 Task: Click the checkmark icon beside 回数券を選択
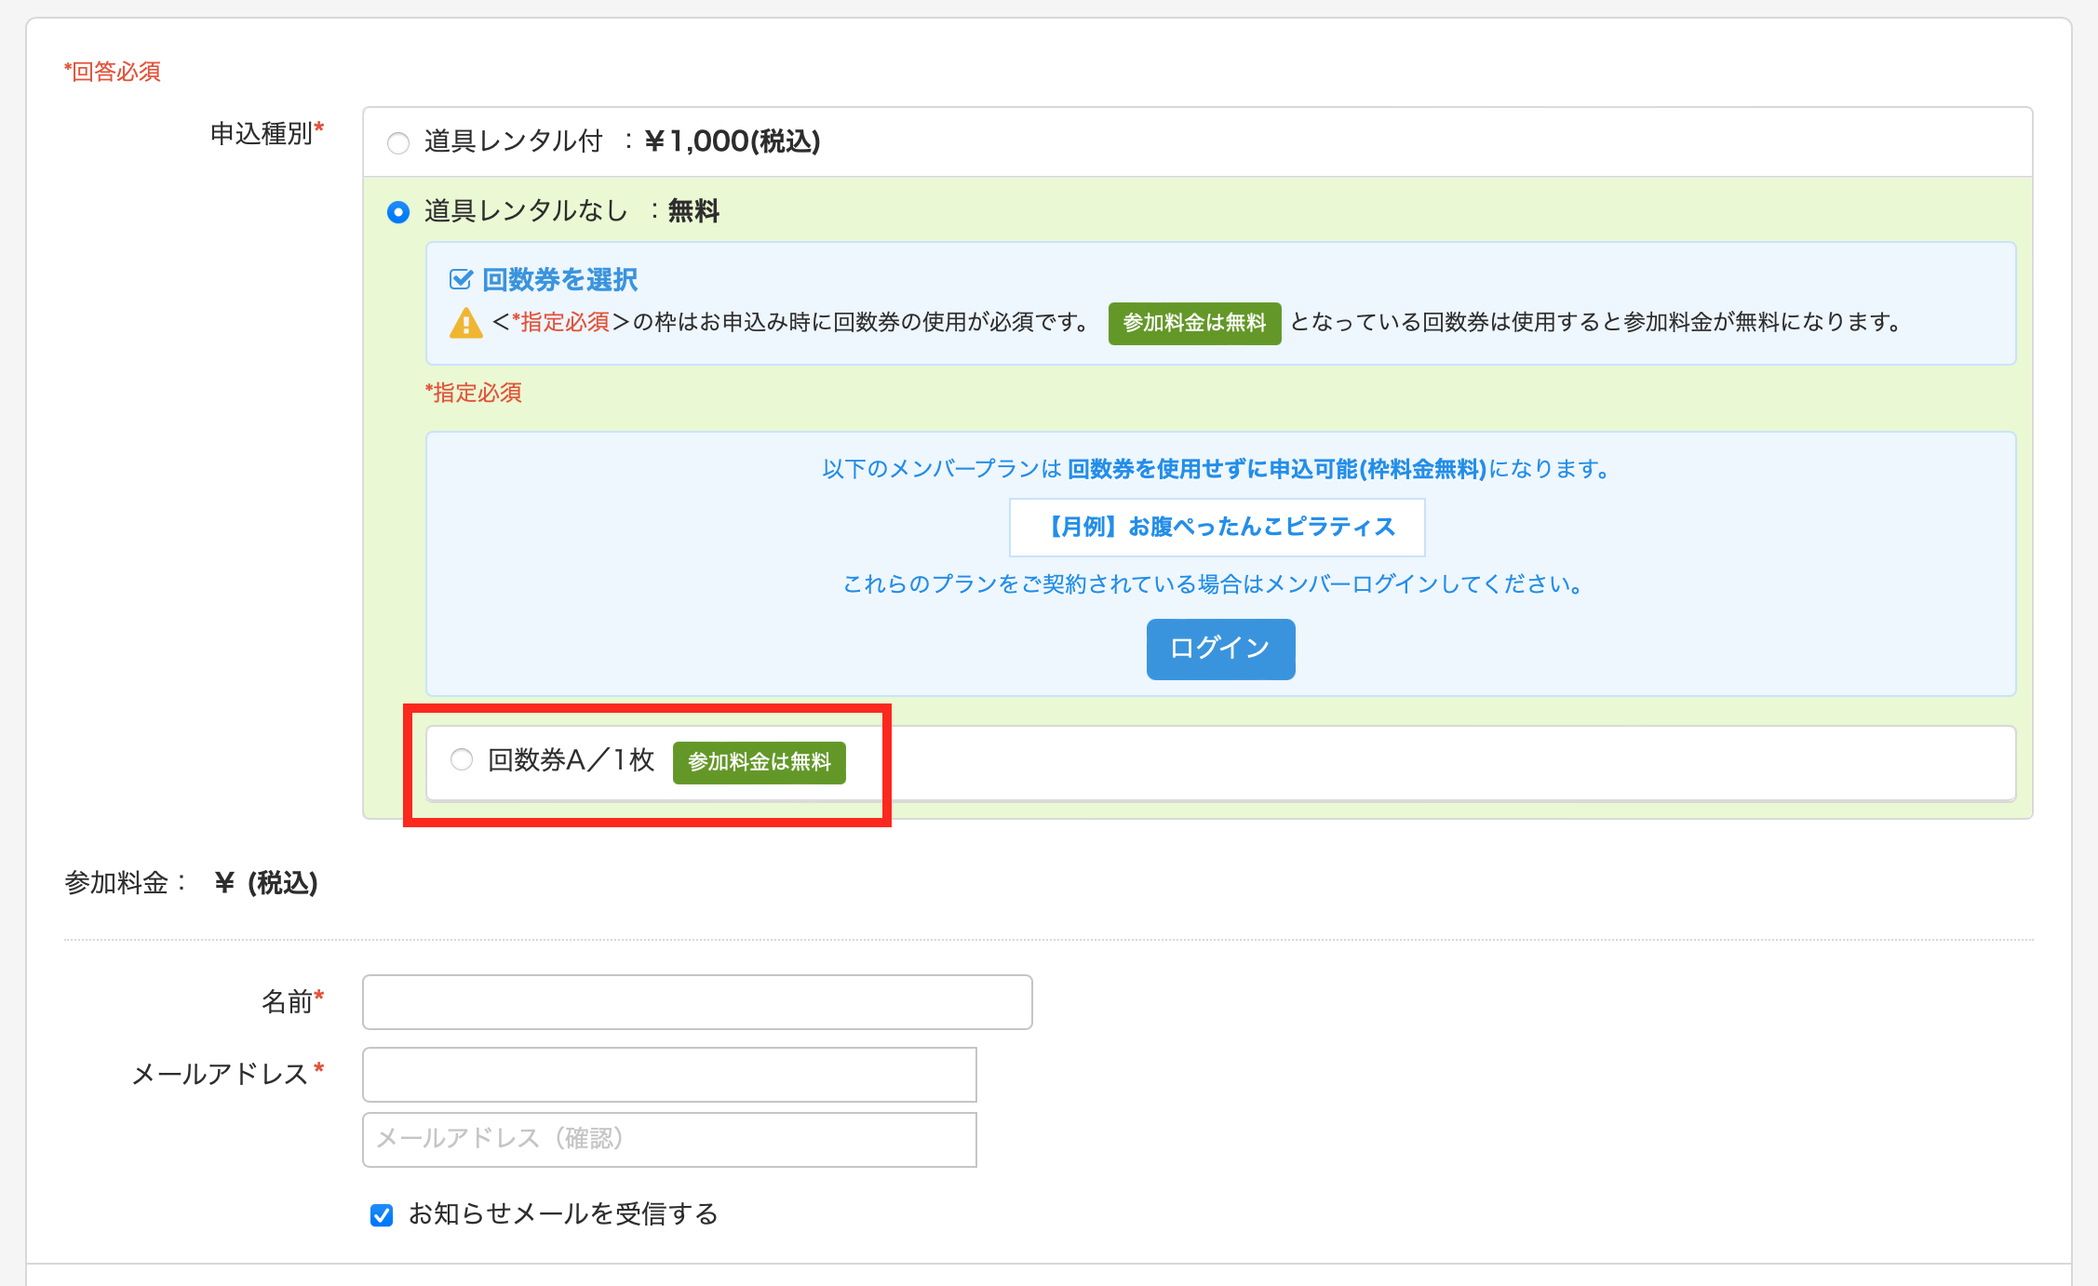(461, 279)
